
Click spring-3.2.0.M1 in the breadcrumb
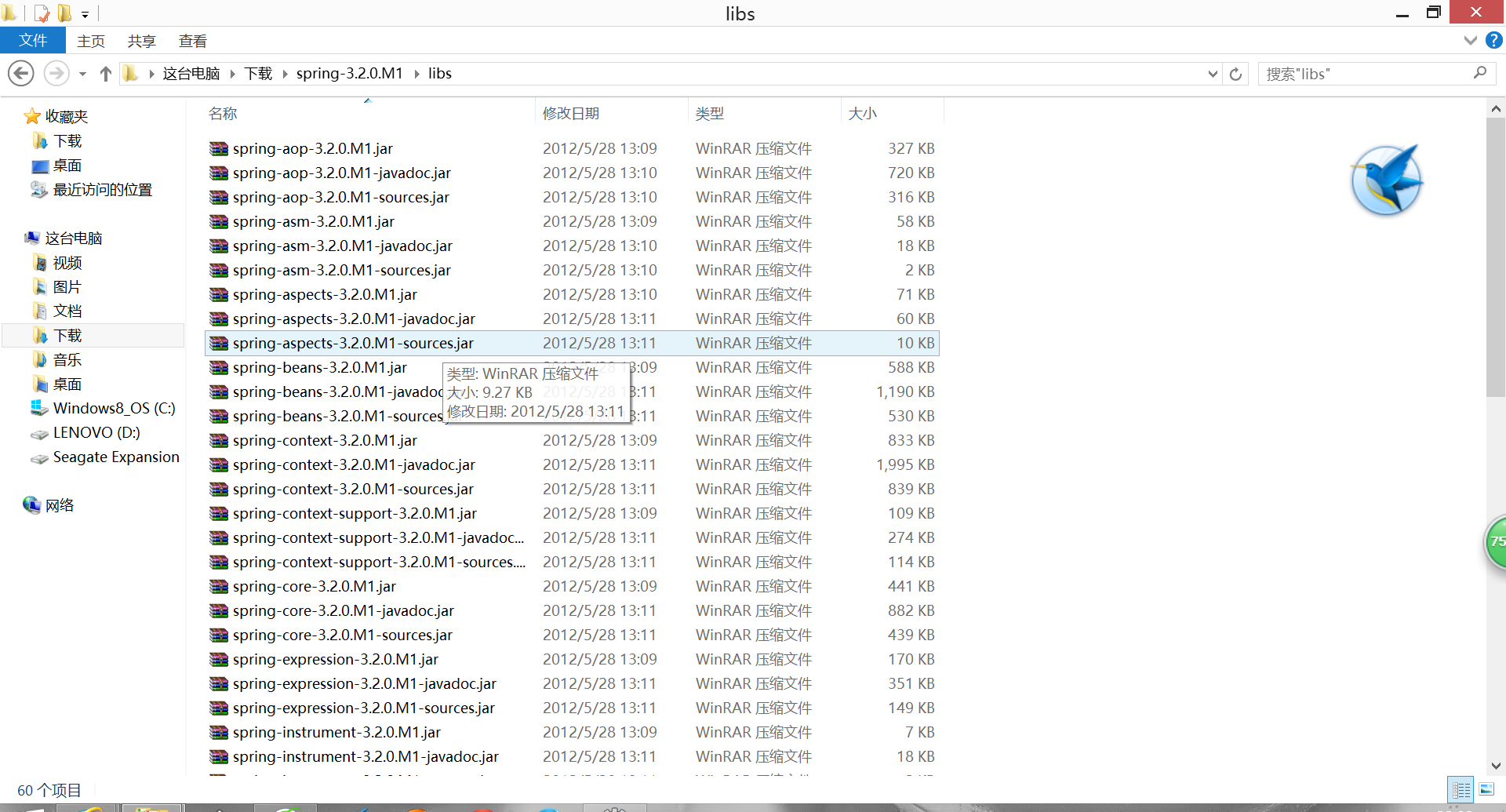click(349, 74)
